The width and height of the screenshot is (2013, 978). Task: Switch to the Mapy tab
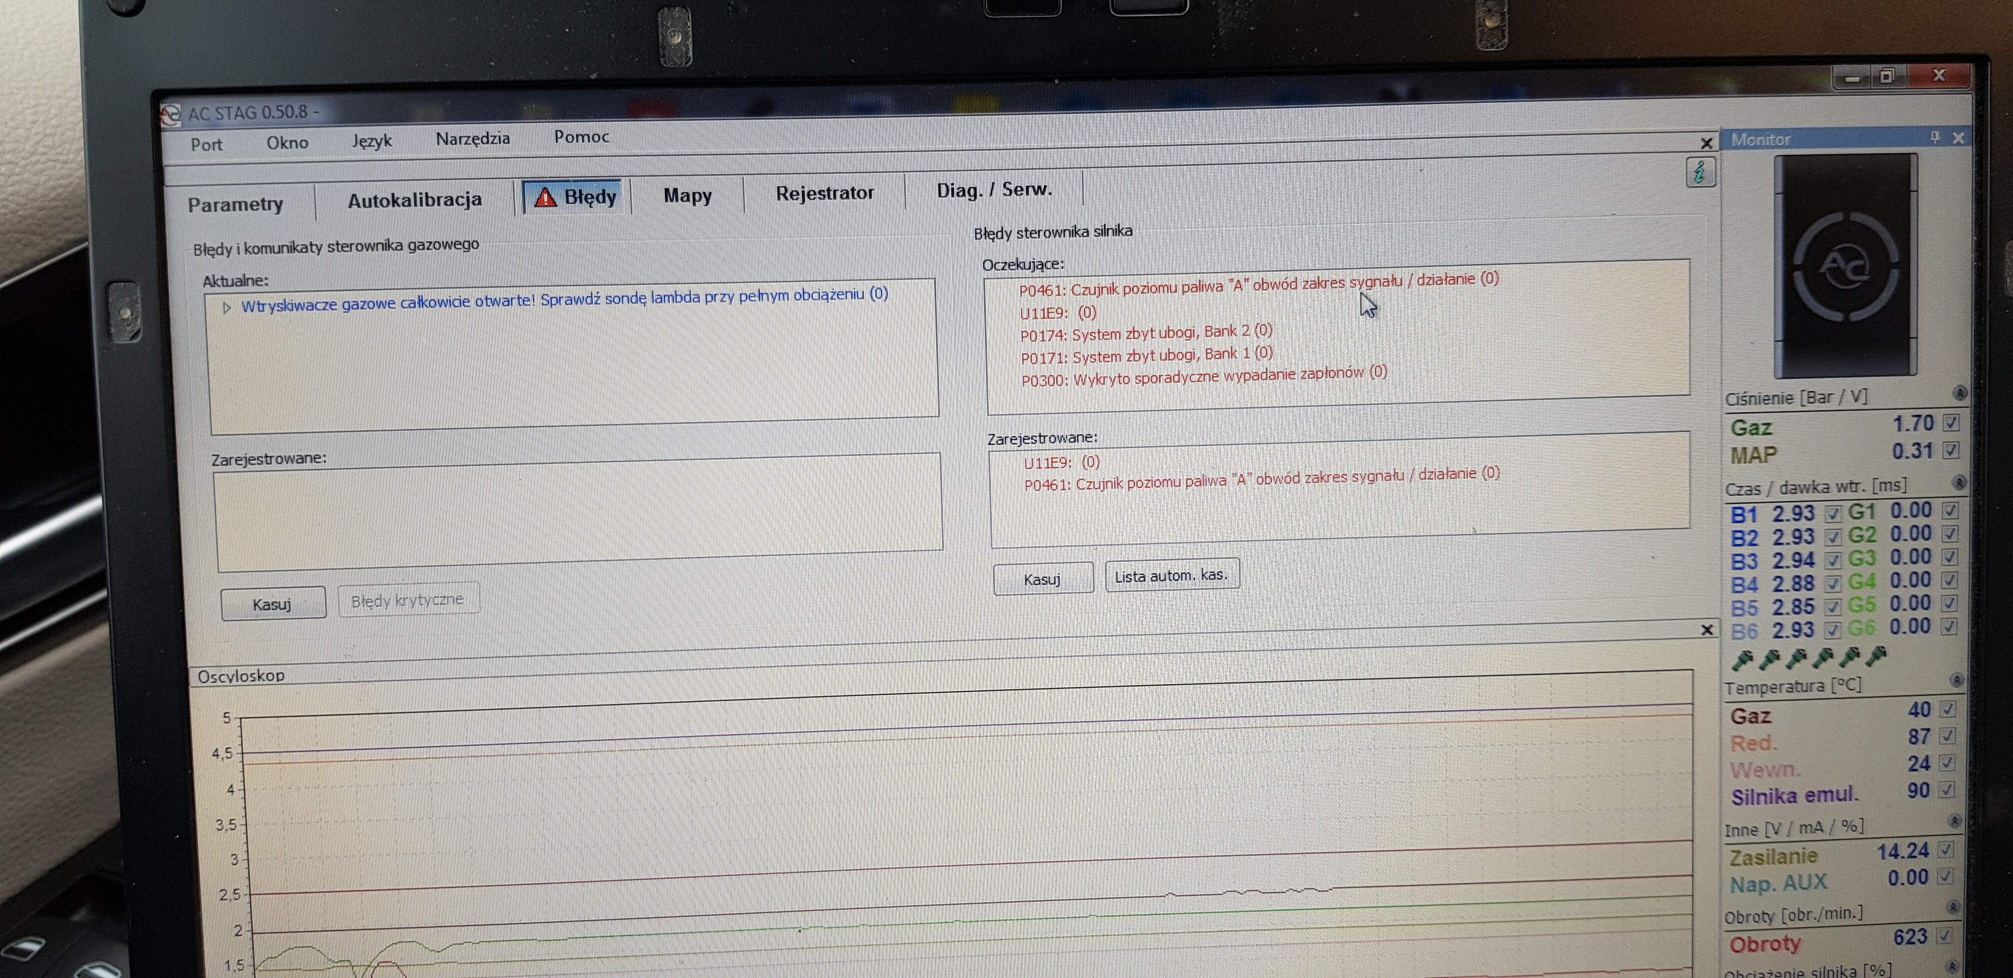(x=687, y=195)
